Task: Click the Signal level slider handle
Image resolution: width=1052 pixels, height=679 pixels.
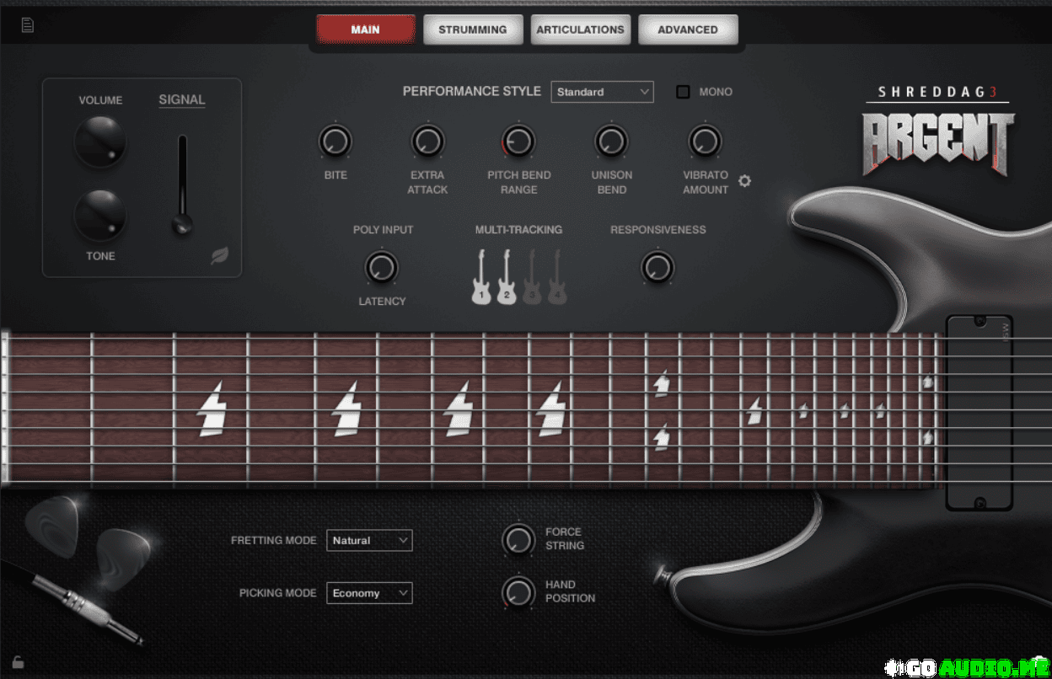Action: (182, 224)
